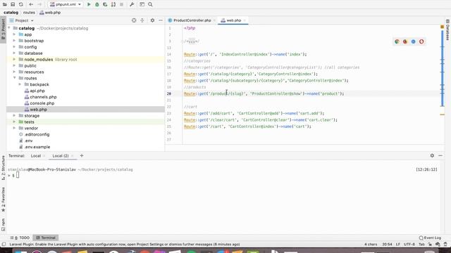Run the configuration with the green play icon
Image resolution: width=451 pixels, height=253 pixels.
(89, 4)
